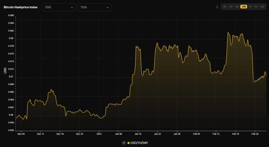The width and height of the screenshot is (269, 147).
Task: Click the Jan 15 x-axis label
Action: tap(138, 134)
